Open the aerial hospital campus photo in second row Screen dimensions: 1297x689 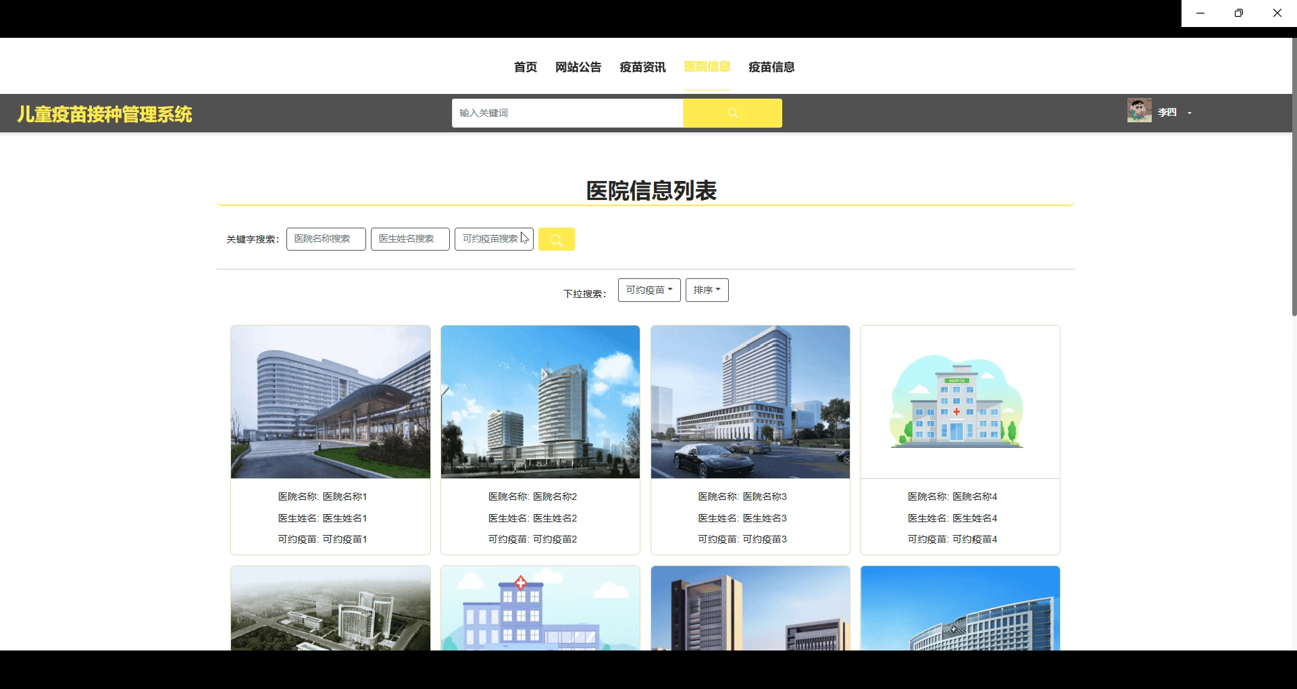click(330, 609)
